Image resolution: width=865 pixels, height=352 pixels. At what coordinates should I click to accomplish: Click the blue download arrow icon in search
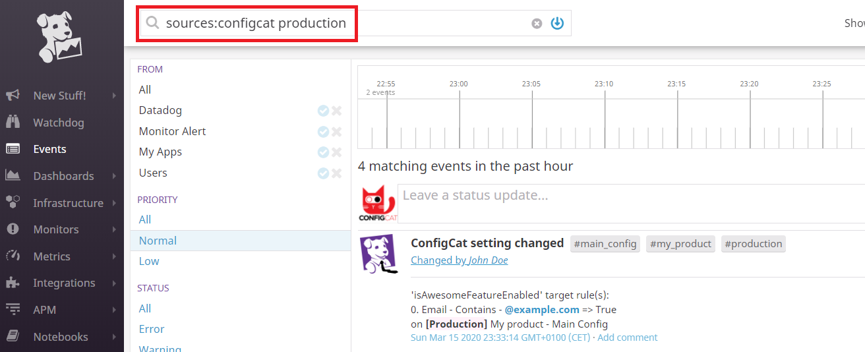(x=557, y=23)
